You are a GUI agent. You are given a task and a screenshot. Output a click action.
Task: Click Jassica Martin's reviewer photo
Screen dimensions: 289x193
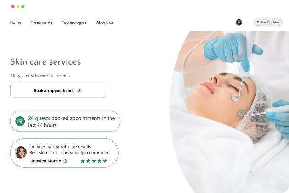point(21,152)
